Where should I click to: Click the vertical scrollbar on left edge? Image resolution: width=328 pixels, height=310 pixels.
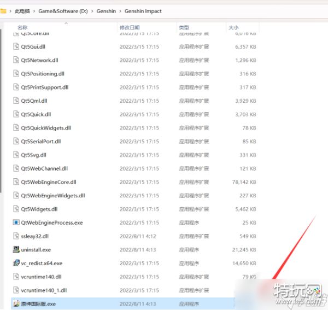[1, 111]
